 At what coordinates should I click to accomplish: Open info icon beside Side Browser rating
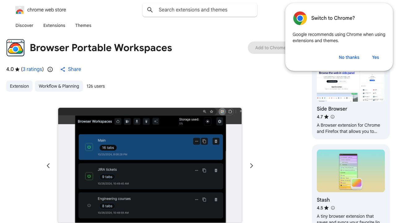[x=333, y=117]
